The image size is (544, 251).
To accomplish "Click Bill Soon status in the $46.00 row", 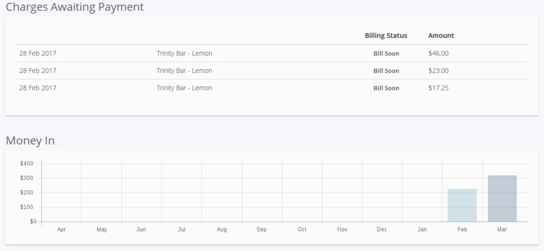I will (386, 53).
